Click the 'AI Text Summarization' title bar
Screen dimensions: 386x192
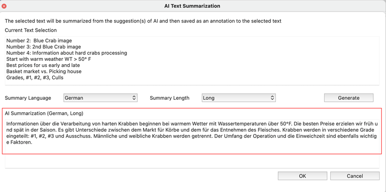[x=192, y=6]
